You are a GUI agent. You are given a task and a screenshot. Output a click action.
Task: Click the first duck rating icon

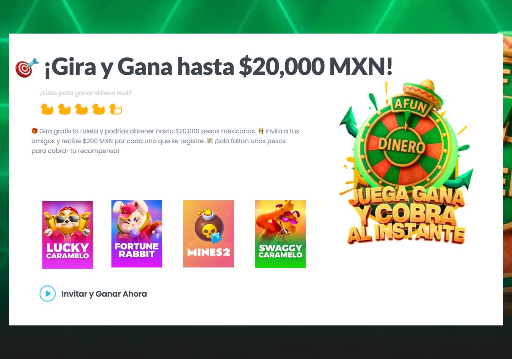47,109
